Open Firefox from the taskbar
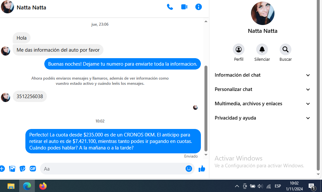Screen dimensions: 322x192 43,186
